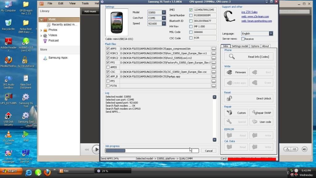Expand the Videos tree in Kies
The image size is (316, 178).
point(41,36)
